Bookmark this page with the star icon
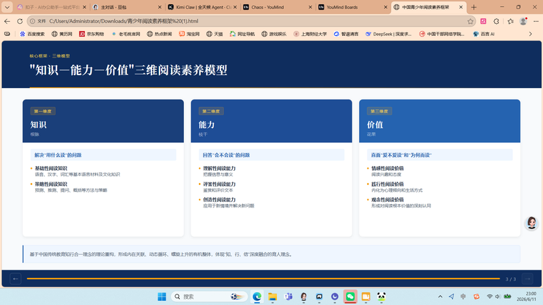Screen dimensions: 543x305 coord(470,22)
